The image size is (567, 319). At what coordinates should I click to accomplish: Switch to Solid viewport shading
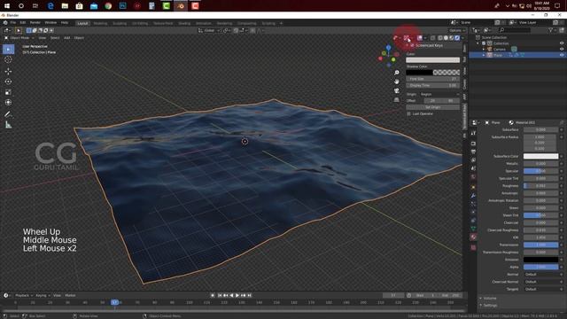tap(446, 37)
